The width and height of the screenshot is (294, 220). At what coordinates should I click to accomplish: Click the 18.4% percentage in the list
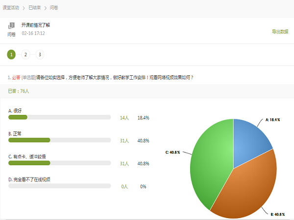pyautogui.click(x=143, y=118)
